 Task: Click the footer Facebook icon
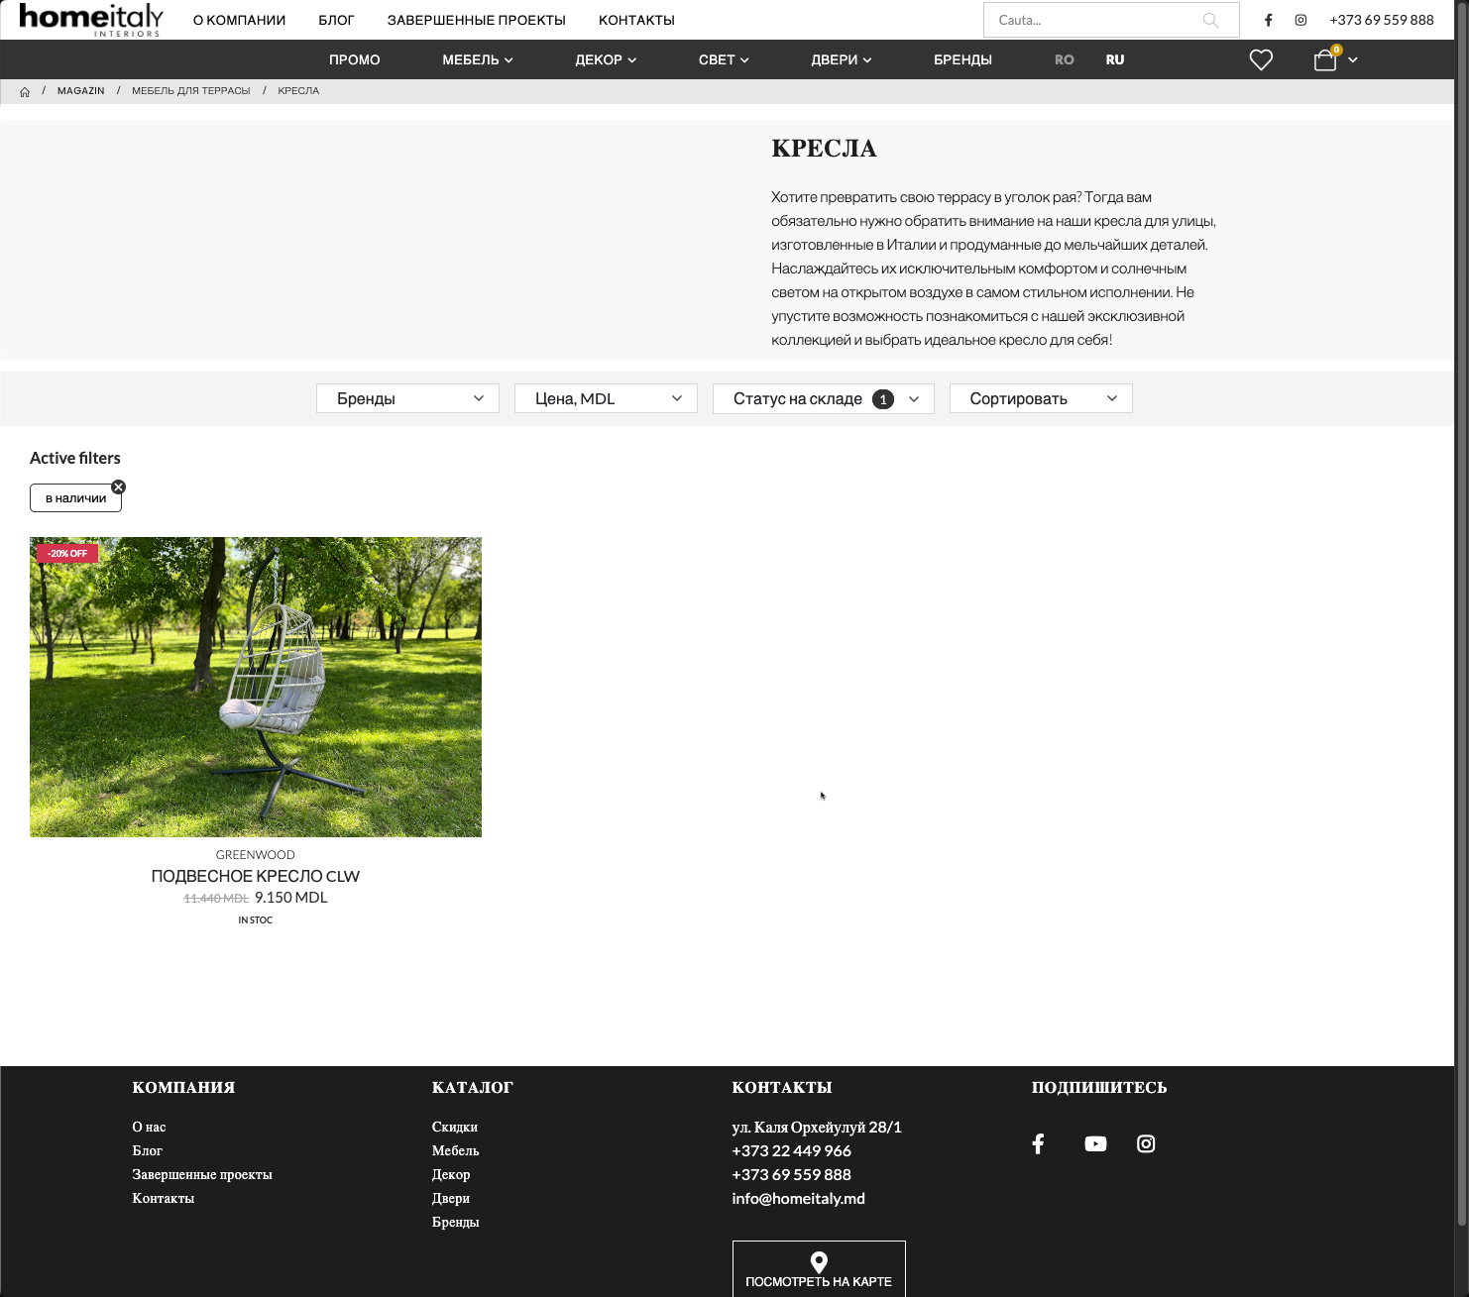point(1038,1143)
